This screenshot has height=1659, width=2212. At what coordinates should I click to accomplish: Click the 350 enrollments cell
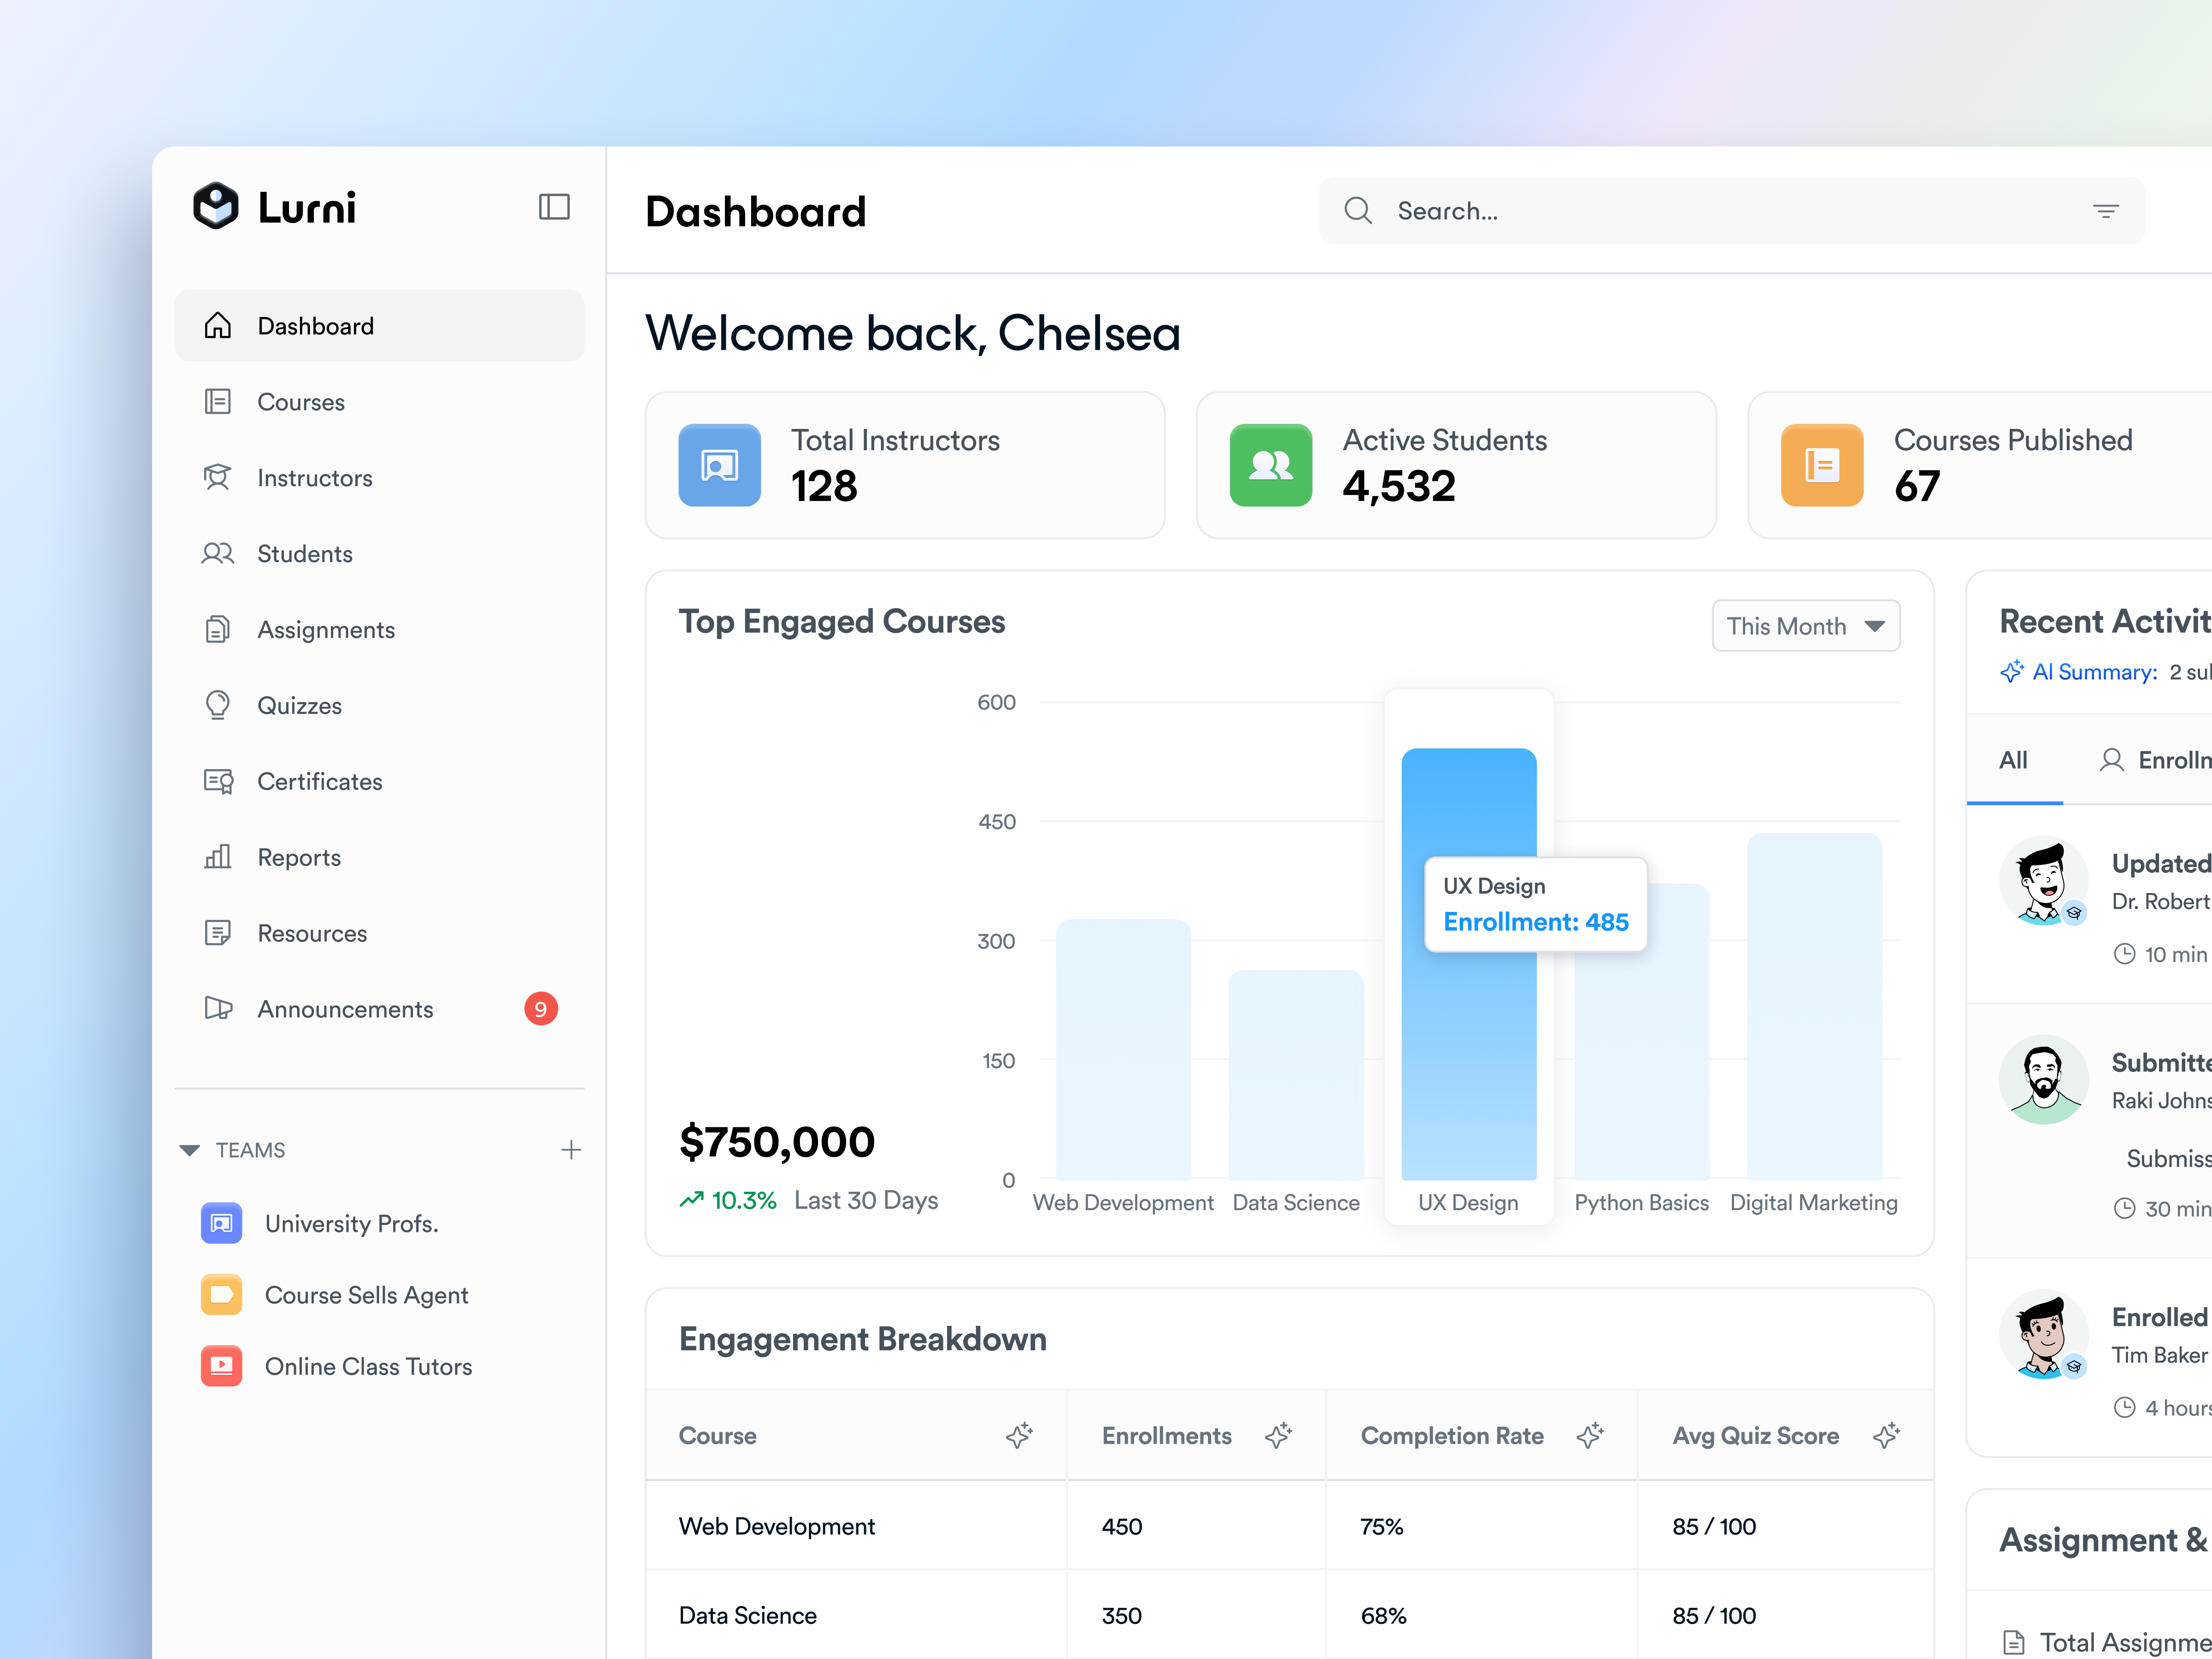coord(1121,1615)
